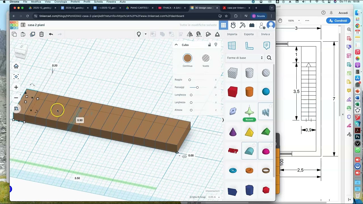Add a Notes annotation
This screenshot has width=363, height=204.
coord(267,46)
